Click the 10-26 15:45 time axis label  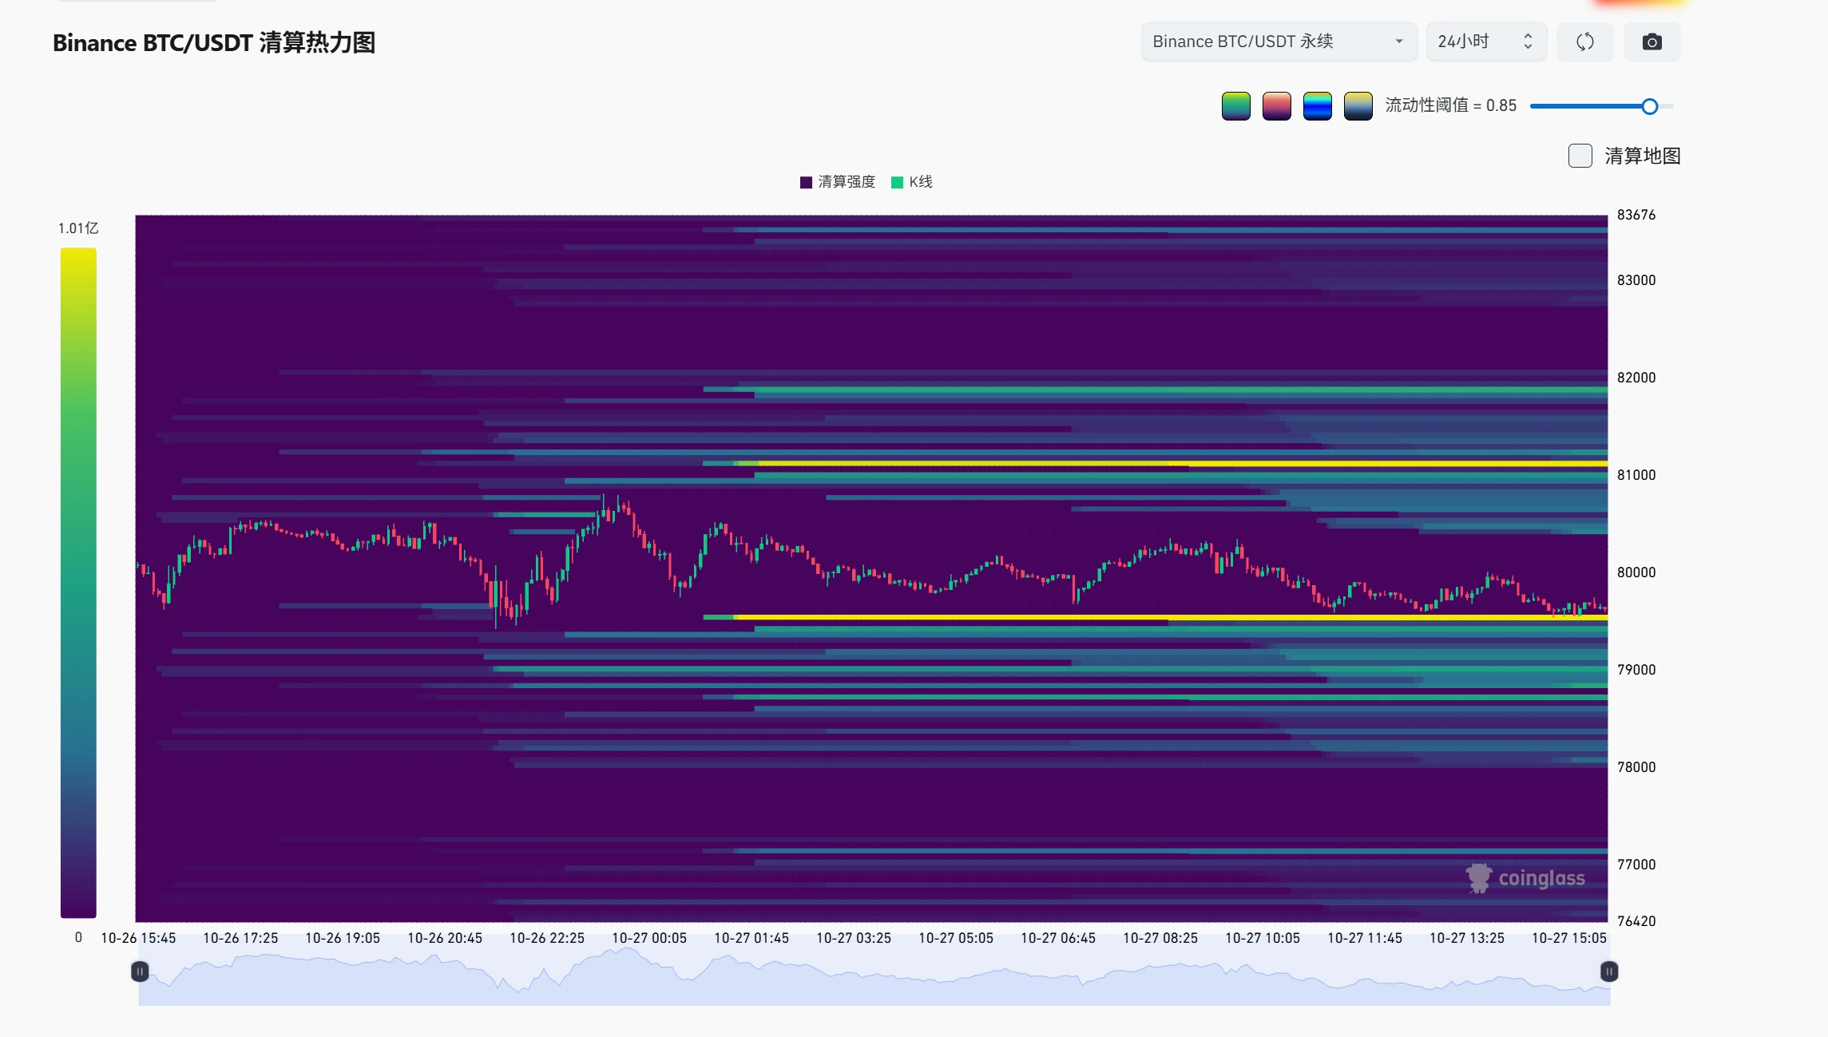(138, 938)
